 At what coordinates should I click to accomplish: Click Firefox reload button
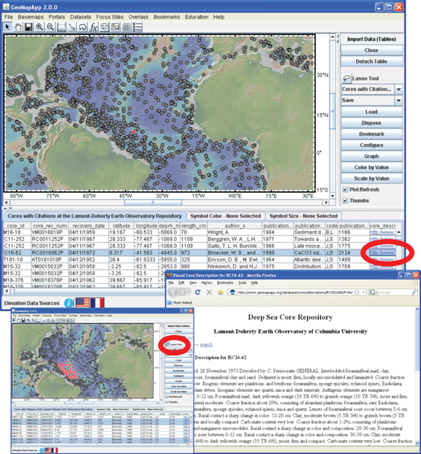coord(198,292)
